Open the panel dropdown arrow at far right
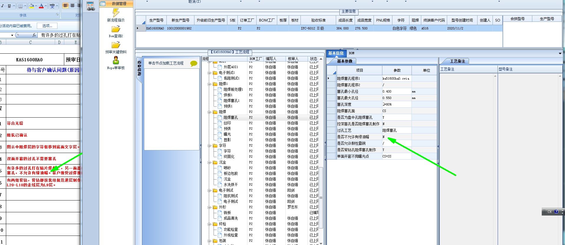565x245 pixels. [560, 53]
